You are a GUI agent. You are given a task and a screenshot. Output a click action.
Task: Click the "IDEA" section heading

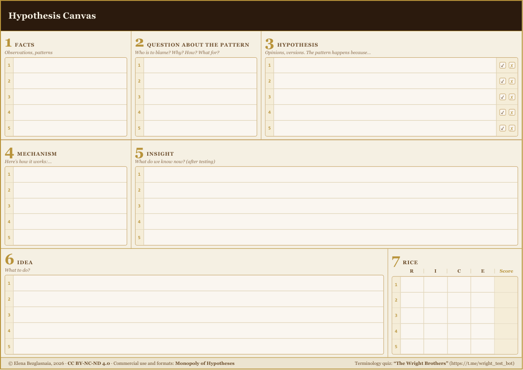pyautogui.click(x=25, y=262)
